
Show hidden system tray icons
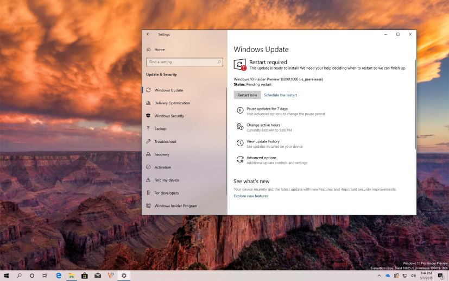379,276
